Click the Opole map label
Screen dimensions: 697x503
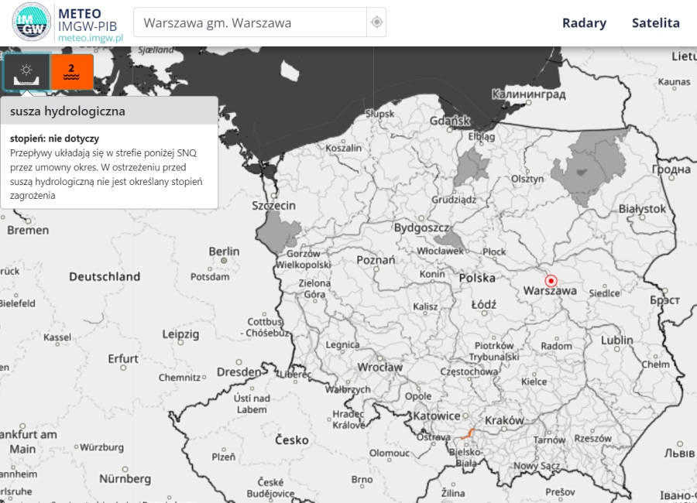click(x=418, y=396)
